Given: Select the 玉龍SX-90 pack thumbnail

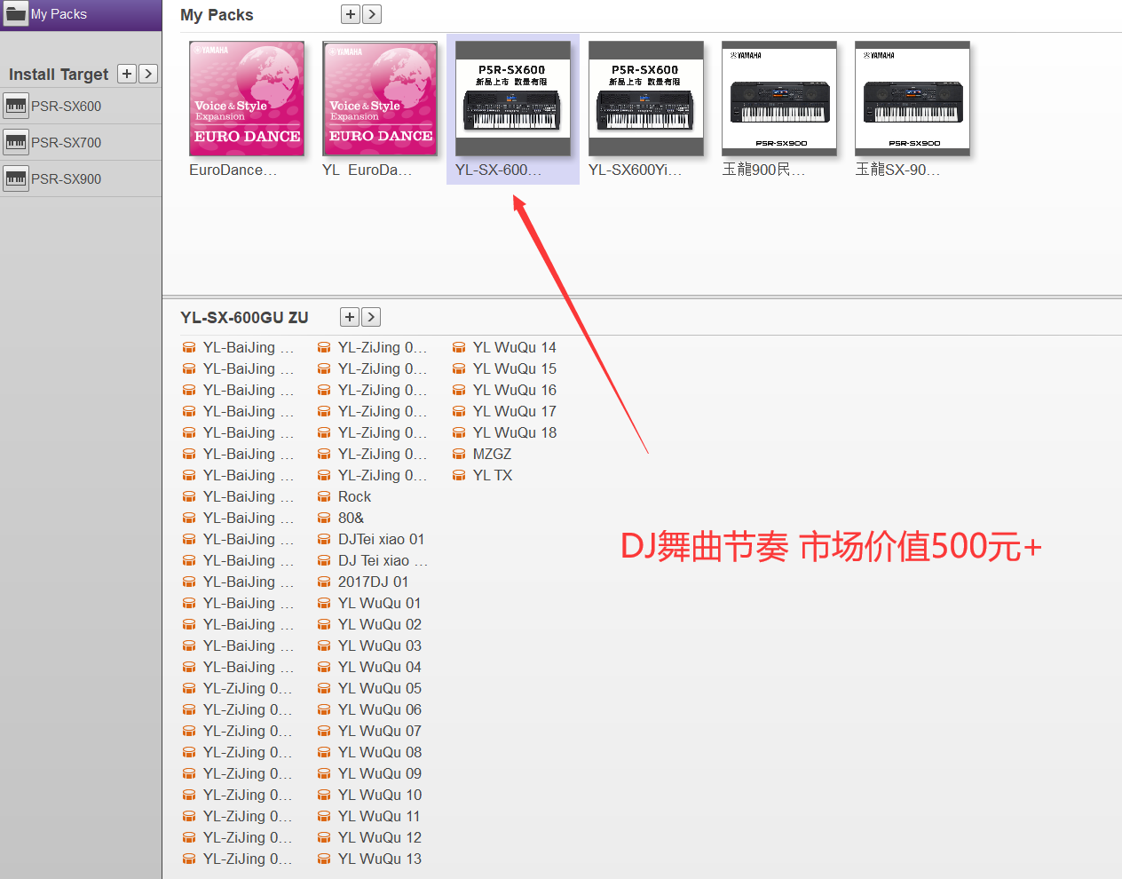Looking at the screenshot, I should tap(913, 99).
